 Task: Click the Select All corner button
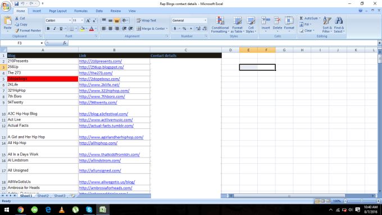(x=3, y=50)
